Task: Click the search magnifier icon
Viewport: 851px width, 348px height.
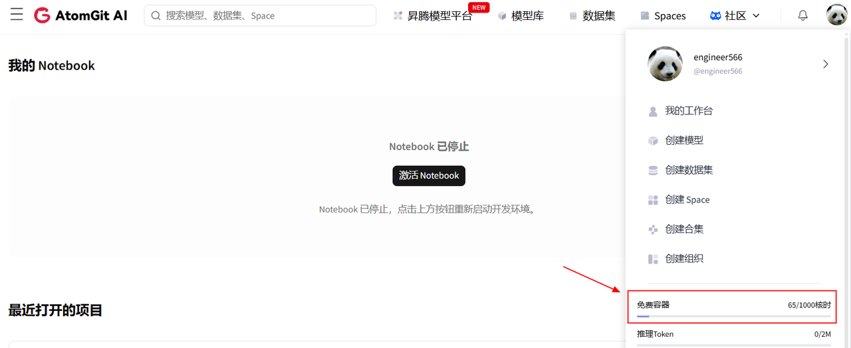Action: pos(156,15)
